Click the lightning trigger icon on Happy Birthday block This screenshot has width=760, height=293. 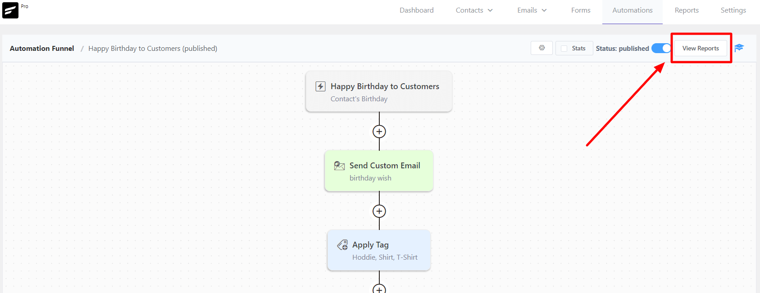click(x=320, y=86)
